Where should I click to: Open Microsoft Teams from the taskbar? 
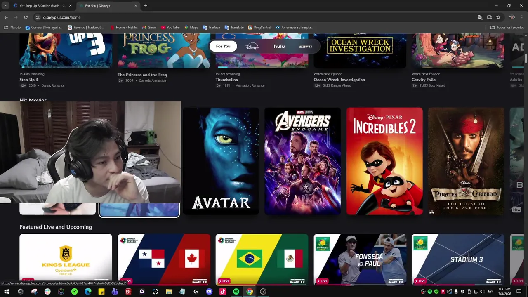click(115, 292)
